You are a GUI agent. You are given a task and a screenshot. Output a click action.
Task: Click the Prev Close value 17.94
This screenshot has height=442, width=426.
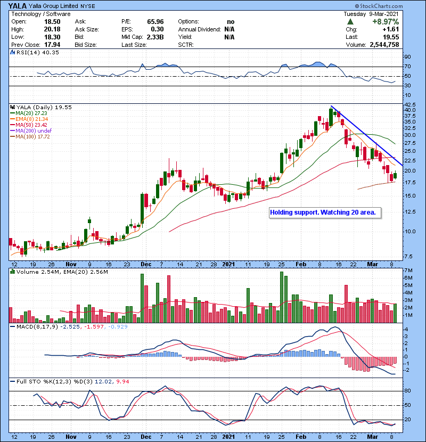click(x=52, y=45)
